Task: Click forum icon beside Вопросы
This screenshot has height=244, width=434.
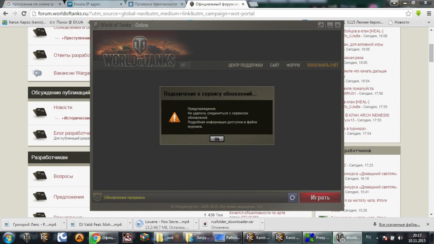Action: (x=39, y=176)
